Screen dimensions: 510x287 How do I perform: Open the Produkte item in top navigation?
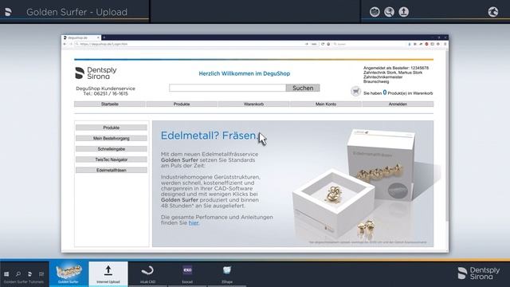[182, 104]
